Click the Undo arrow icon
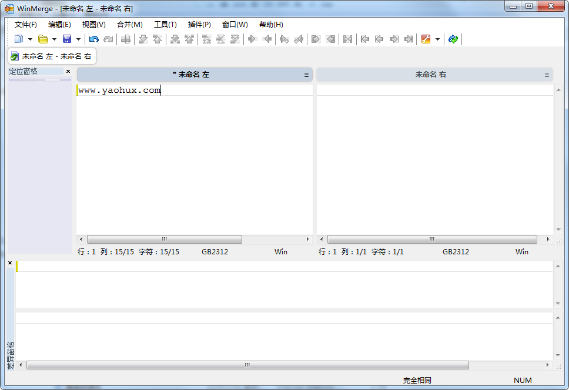 [x=93, y=39]
